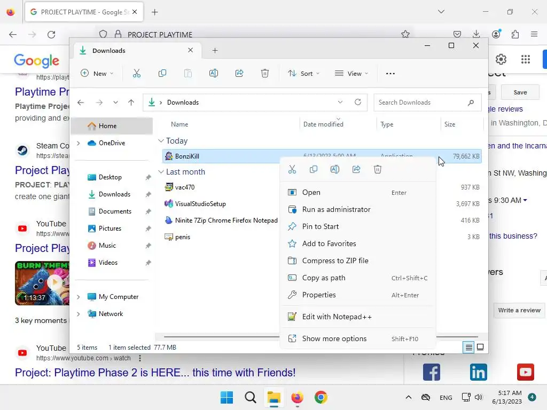Bookmark the page with the star icon
The width and height of the screenshot is (547, 410).
tap(405, 34)
